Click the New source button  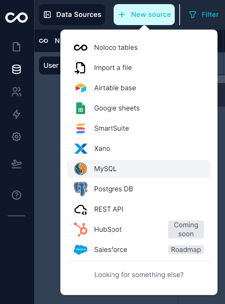pyautogui.click(x=144, y=15)
